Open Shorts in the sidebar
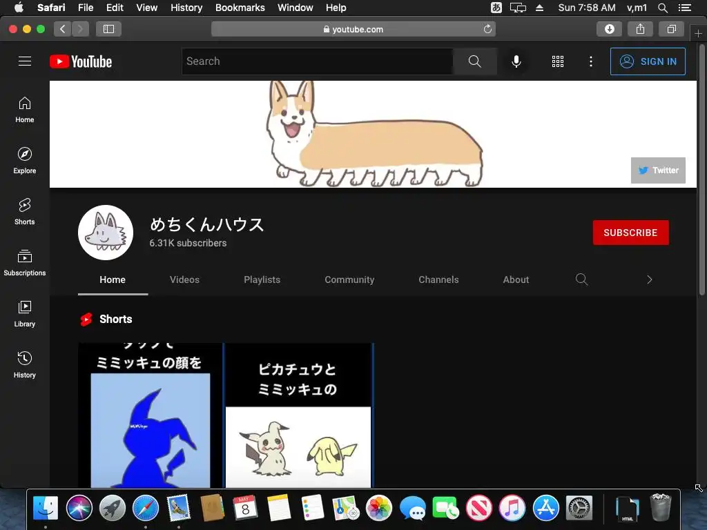707x530 pixels. pyautogui.click(x=25, y=211)
